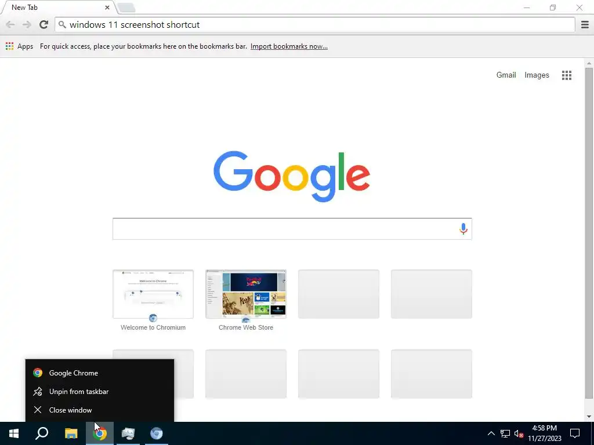Screen dimensions: 594x445
Task: Choose Close window in the jump list
Action: (100, 410)
